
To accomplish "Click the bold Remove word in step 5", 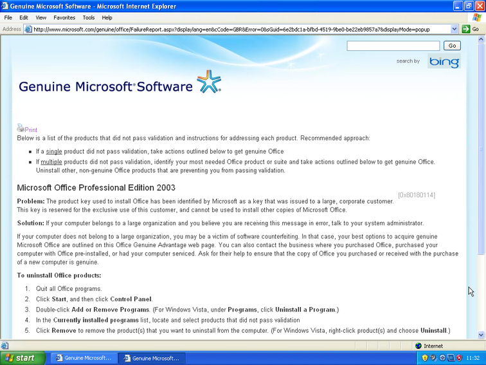I will (x=64, y=330).
